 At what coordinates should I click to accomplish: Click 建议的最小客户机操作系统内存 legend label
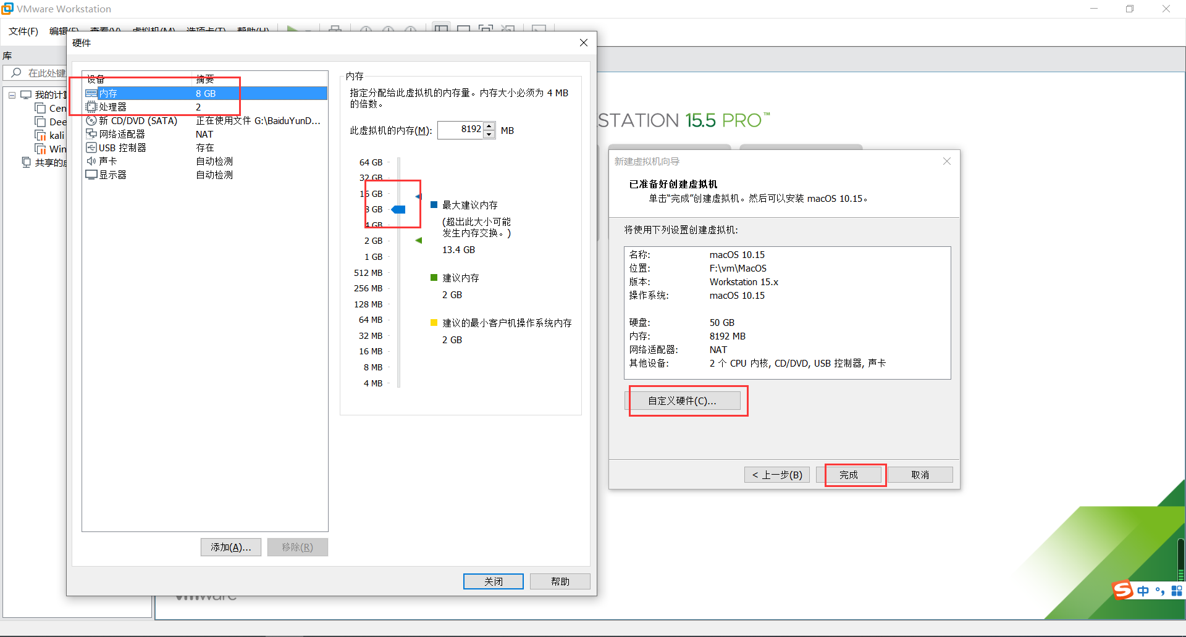(507, 323)
